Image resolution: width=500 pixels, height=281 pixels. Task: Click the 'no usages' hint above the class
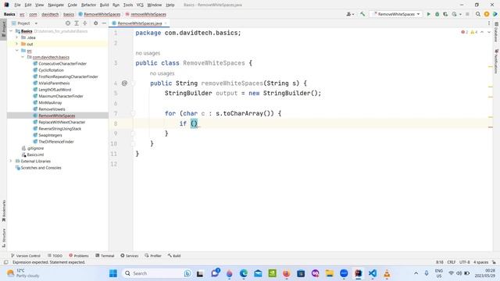click(148, 53)
